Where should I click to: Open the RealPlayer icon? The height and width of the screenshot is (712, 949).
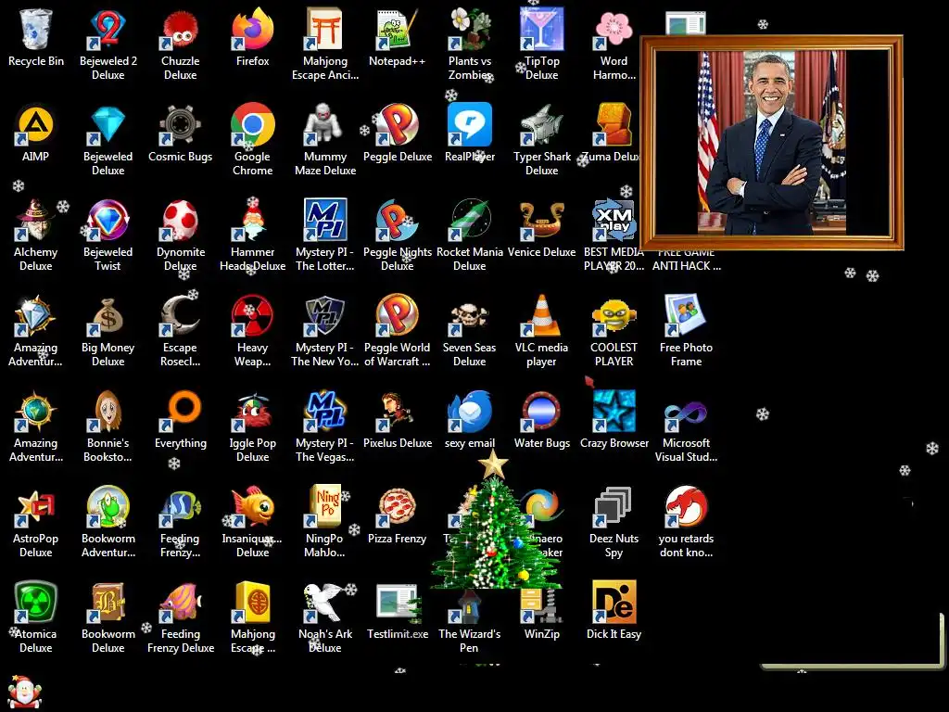(x=470, y=125)
